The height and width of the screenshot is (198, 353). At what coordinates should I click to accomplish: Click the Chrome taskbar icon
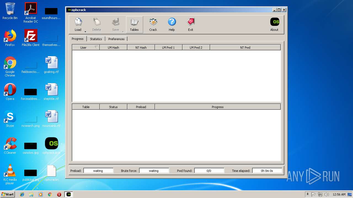coord(50,194)
